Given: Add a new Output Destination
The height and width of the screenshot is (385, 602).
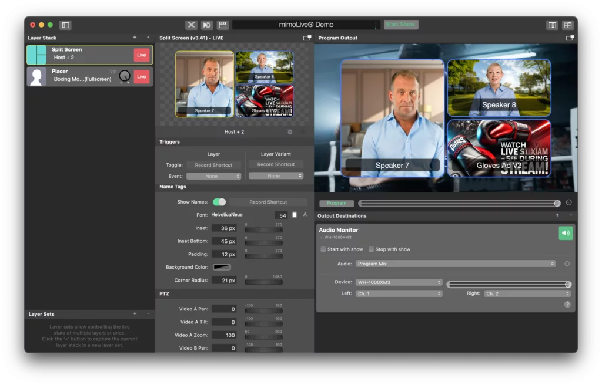Looking at the screenshot, I should [557, 215].
